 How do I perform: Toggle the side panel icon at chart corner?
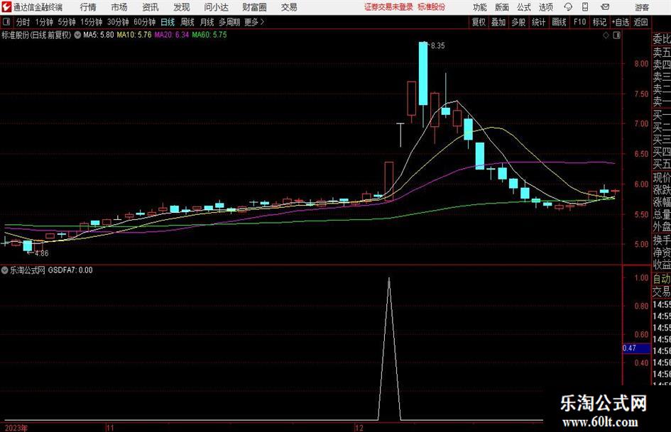tap(616, 35)
